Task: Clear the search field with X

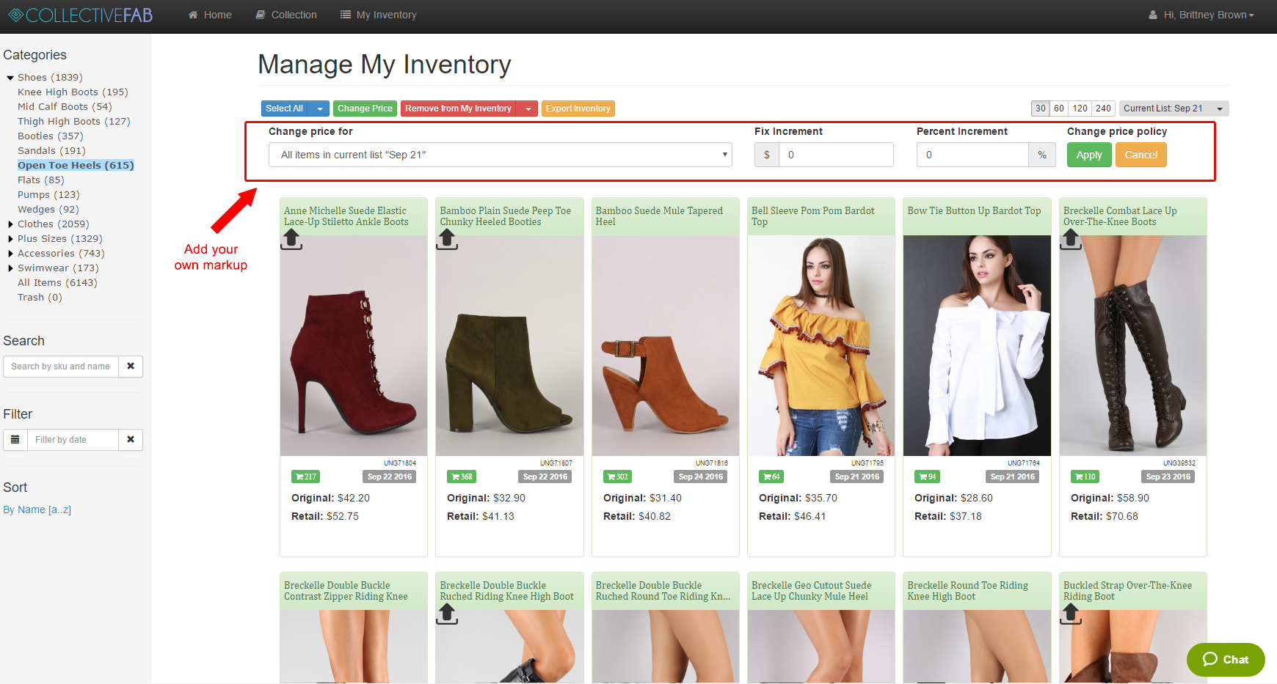Action: (x=131, y=367)
